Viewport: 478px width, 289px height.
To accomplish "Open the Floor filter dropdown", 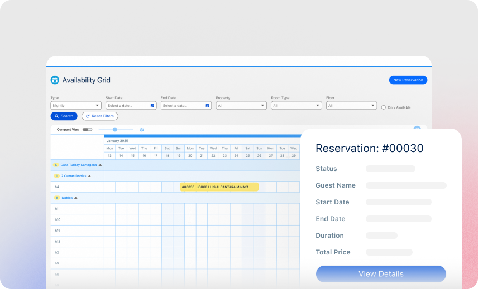I will click(x=351, y=105).
